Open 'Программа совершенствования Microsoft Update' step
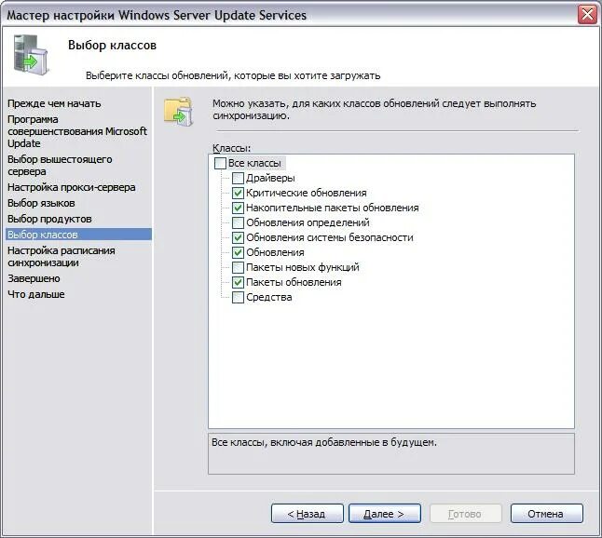 click(77, 131)
